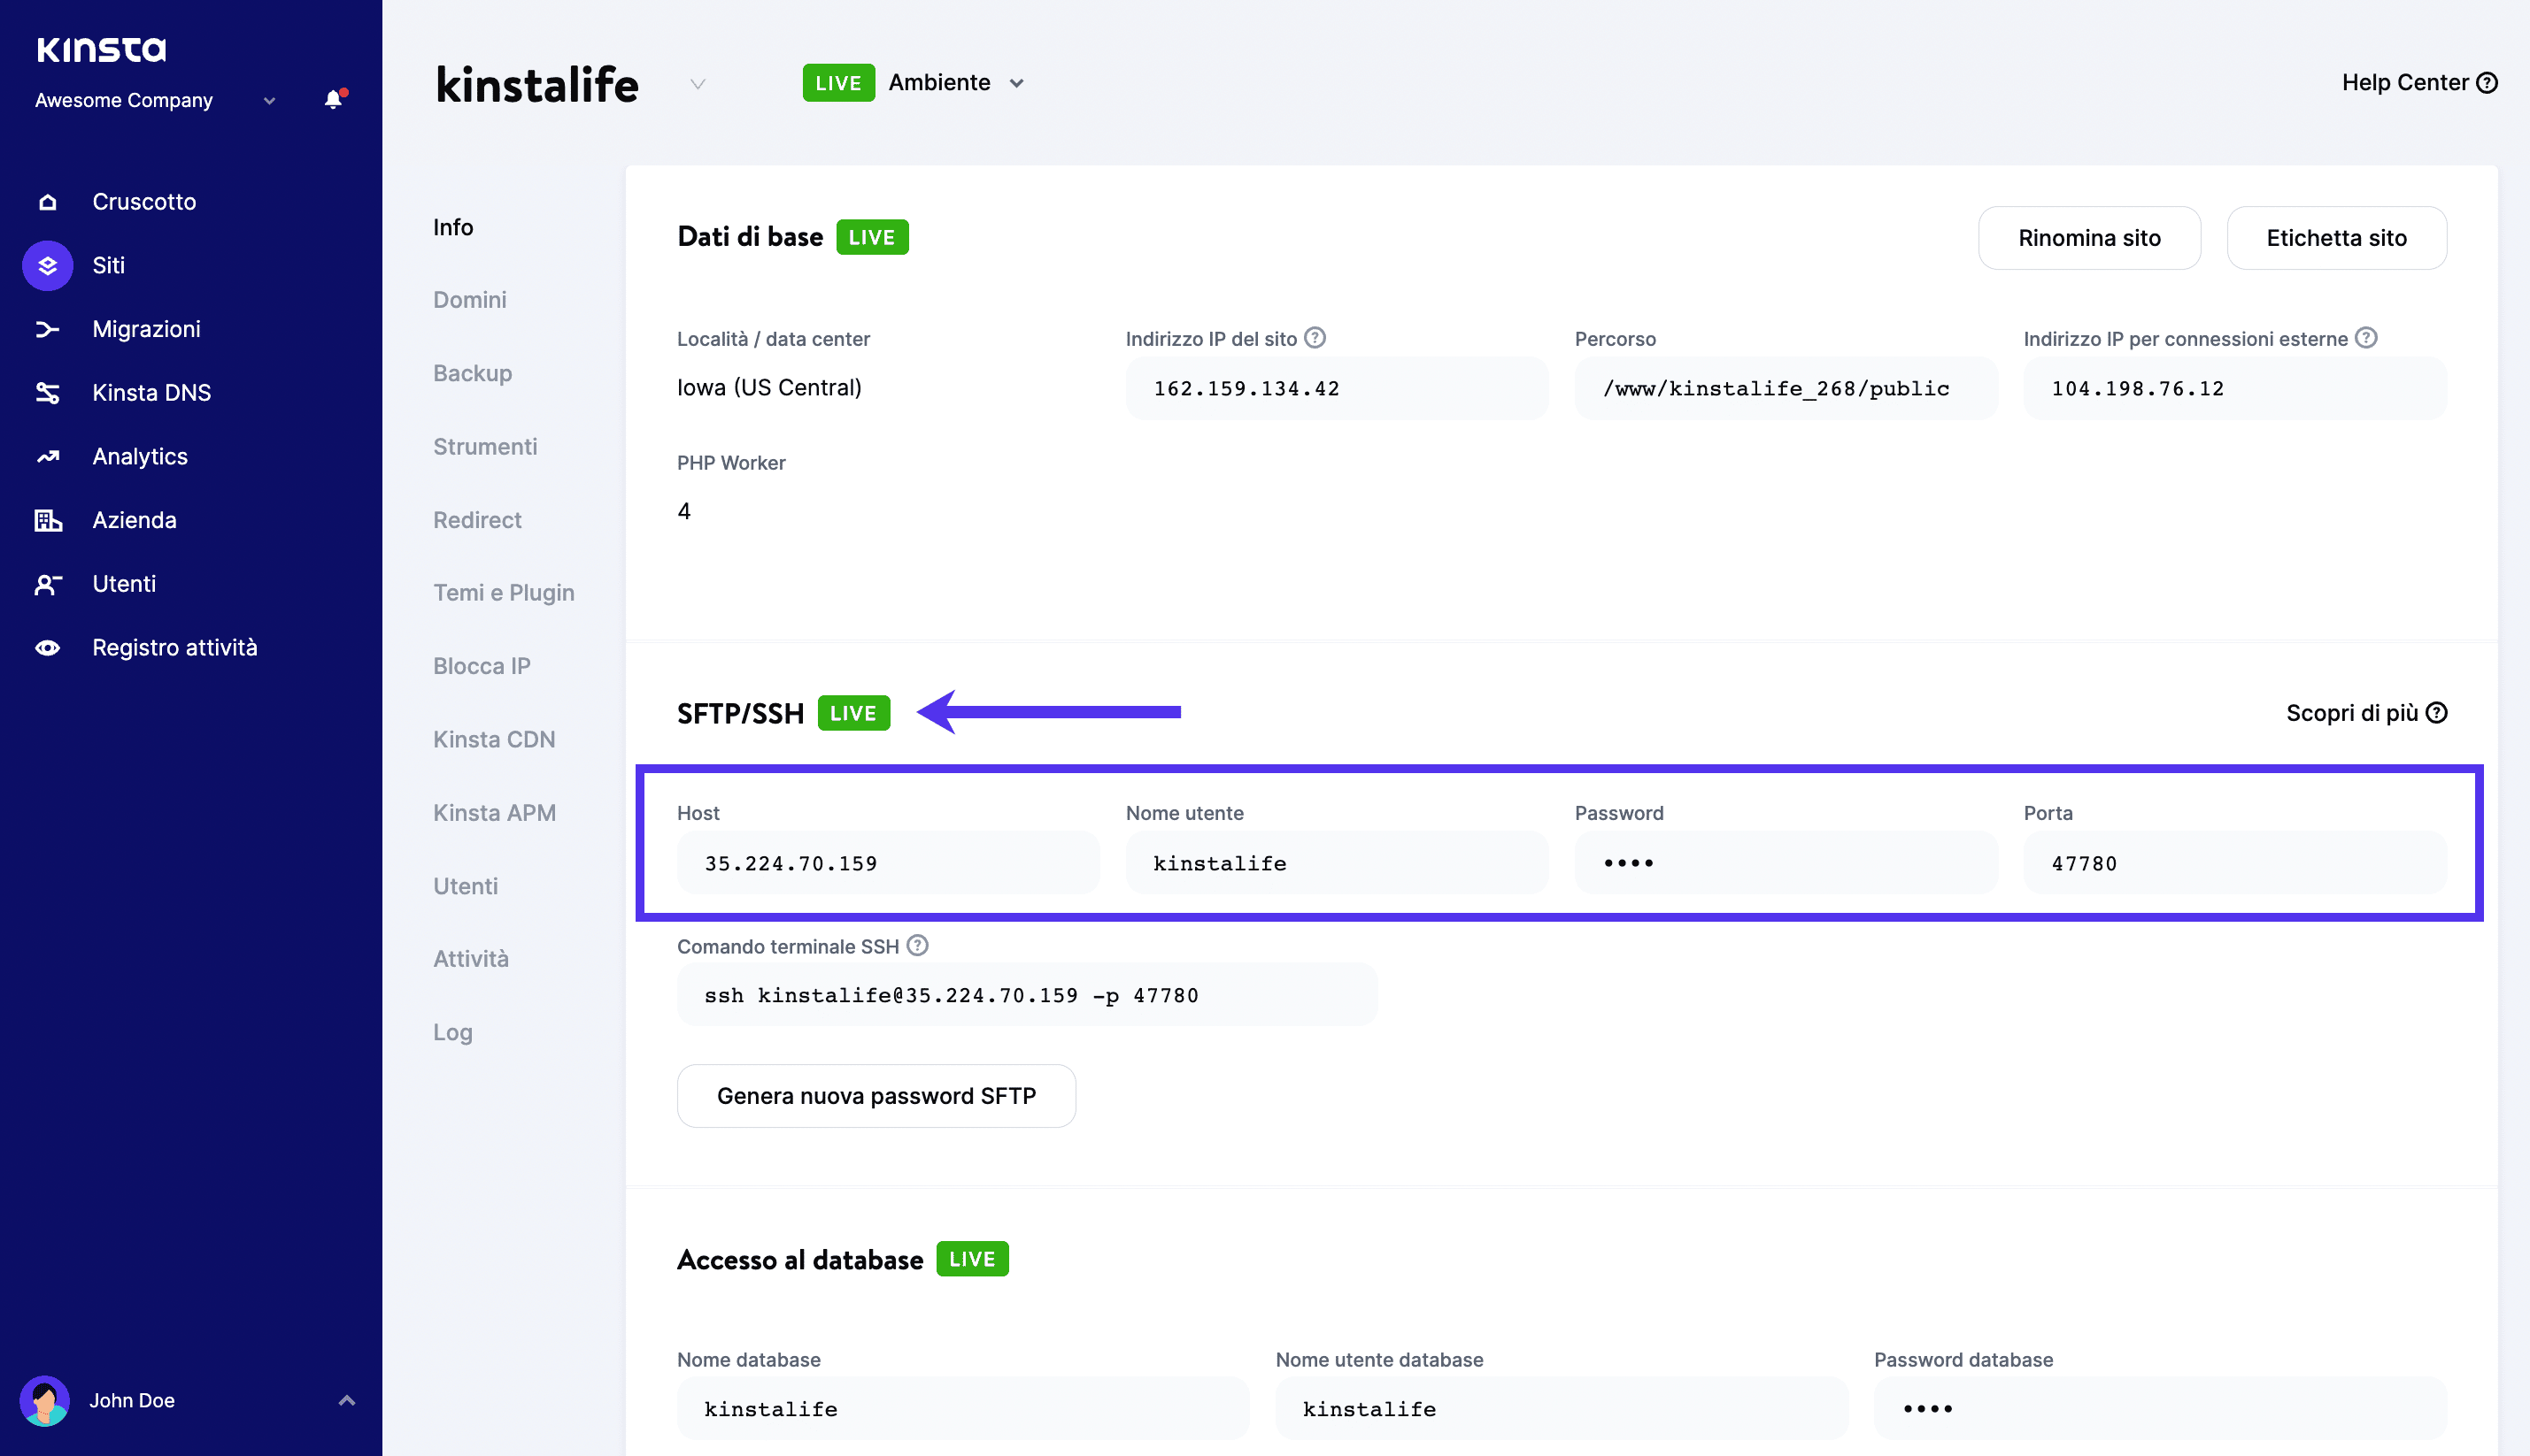Select the Siti icon in the sidebar
The image size is (2530, 1456).
[x=47, y=265]
